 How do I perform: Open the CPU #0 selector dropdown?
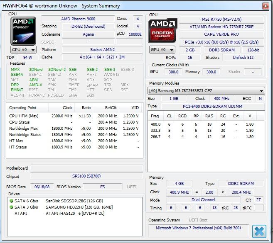point(23,50)
